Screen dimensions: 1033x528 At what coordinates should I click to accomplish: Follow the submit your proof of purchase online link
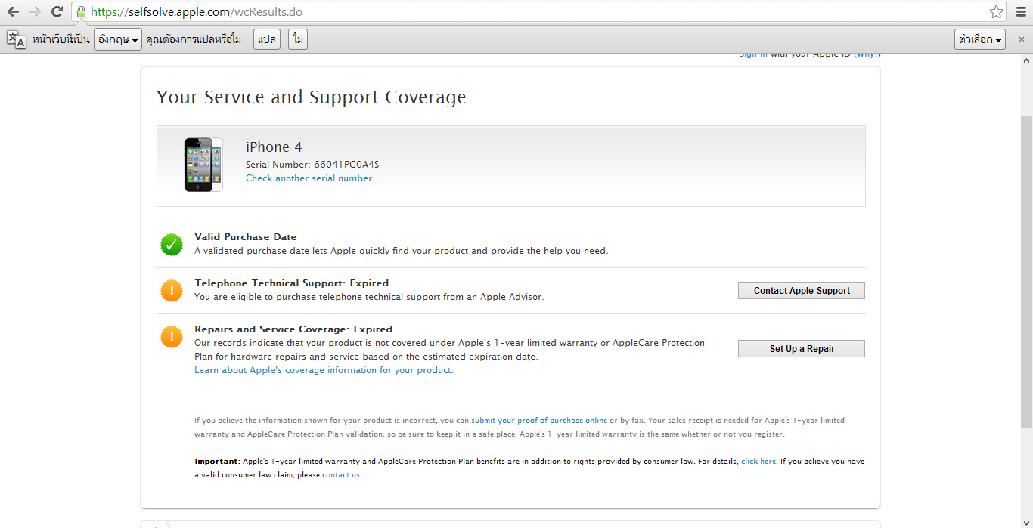[x=538, y=420]
